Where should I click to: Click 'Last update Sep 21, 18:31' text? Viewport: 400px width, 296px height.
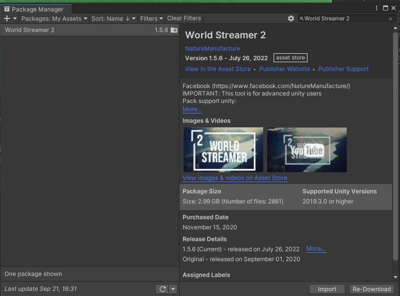click(x=41, y=289)
